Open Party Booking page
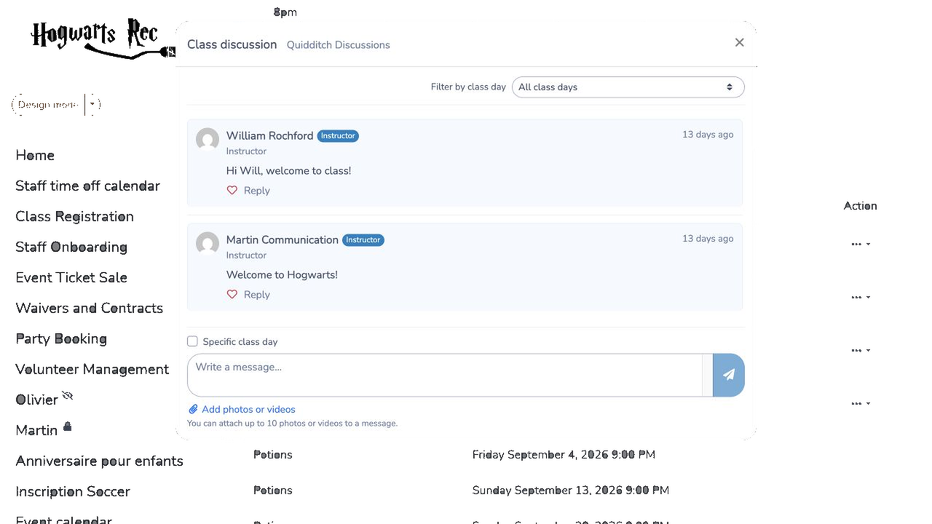 (x=61, y=338)
